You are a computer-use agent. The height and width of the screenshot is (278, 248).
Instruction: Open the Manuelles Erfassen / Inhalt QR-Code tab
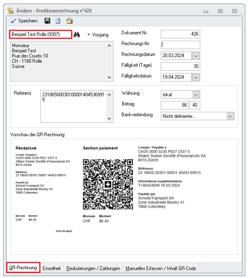point(161,268)
